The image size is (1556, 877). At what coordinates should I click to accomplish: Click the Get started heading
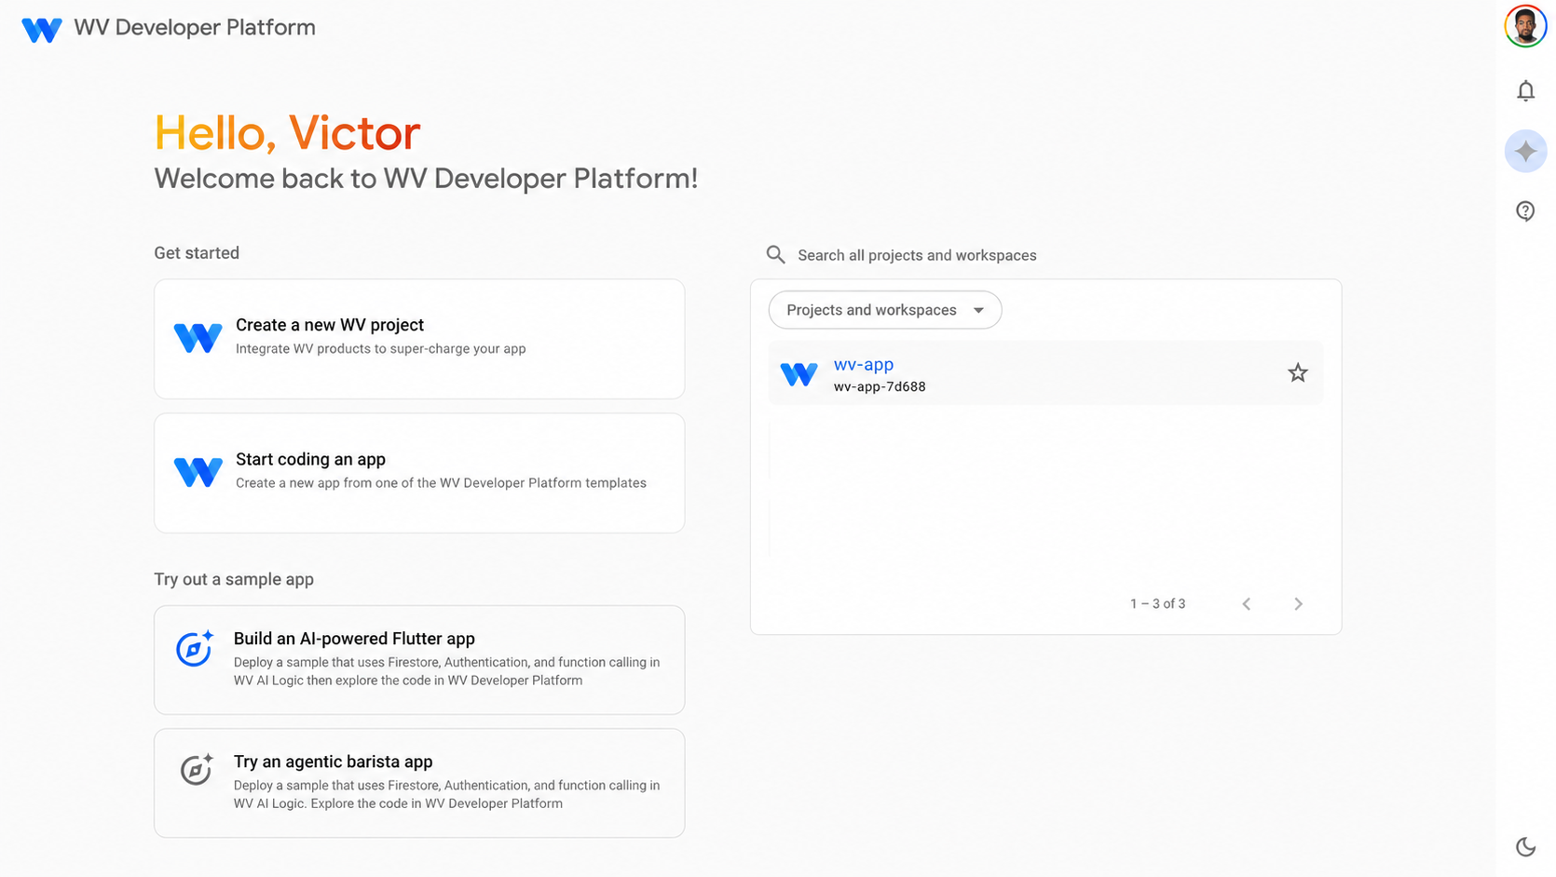197,253
